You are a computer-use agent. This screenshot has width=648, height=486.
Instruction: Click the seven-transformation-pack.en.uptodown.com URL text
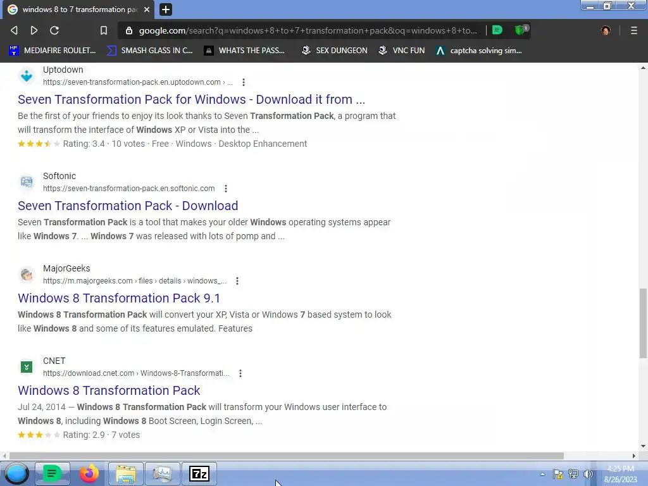click(137, 82)
